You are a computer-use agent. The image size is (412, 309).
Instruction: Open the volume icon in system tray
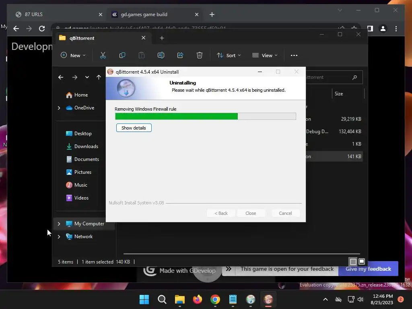coord(360,299)
